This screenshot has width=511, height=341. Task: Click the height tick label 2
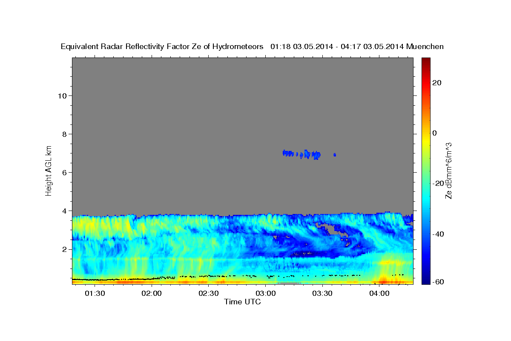[63, 249]
